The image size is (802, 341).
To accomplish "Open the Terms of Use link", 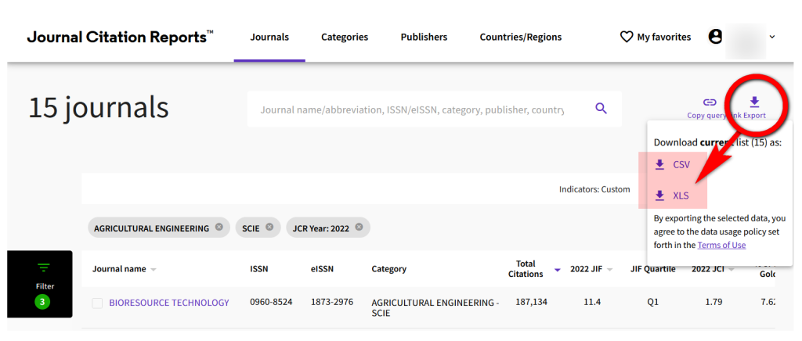I will click(721, 245).
